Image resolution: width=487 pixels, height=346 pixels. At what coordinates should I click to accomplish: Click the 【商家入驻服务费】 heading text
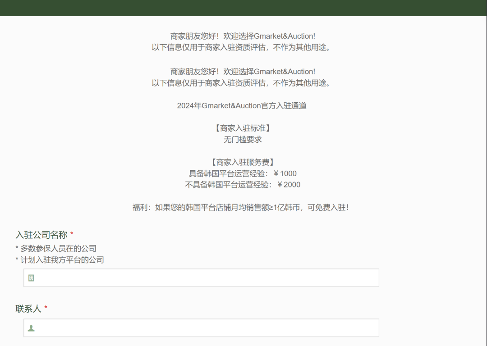(242, 162)
